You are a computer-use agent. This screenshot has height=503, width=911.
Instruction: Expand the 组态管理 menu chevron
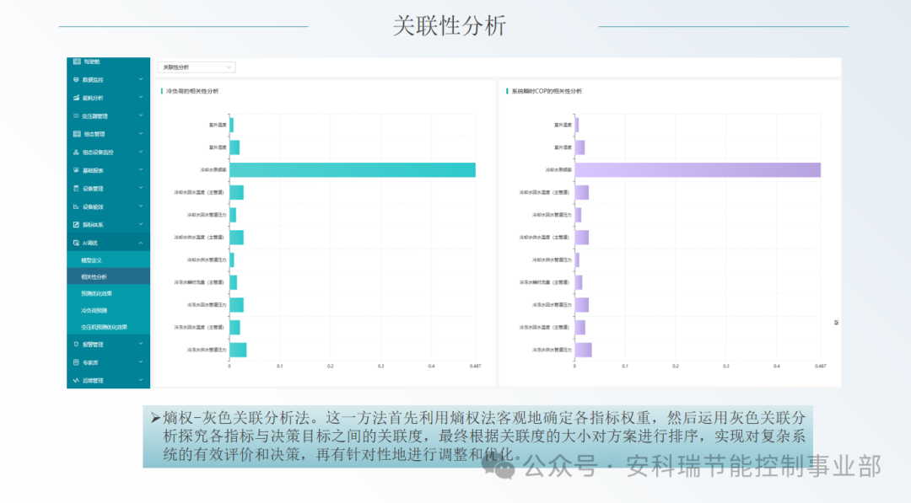(141, 133)
